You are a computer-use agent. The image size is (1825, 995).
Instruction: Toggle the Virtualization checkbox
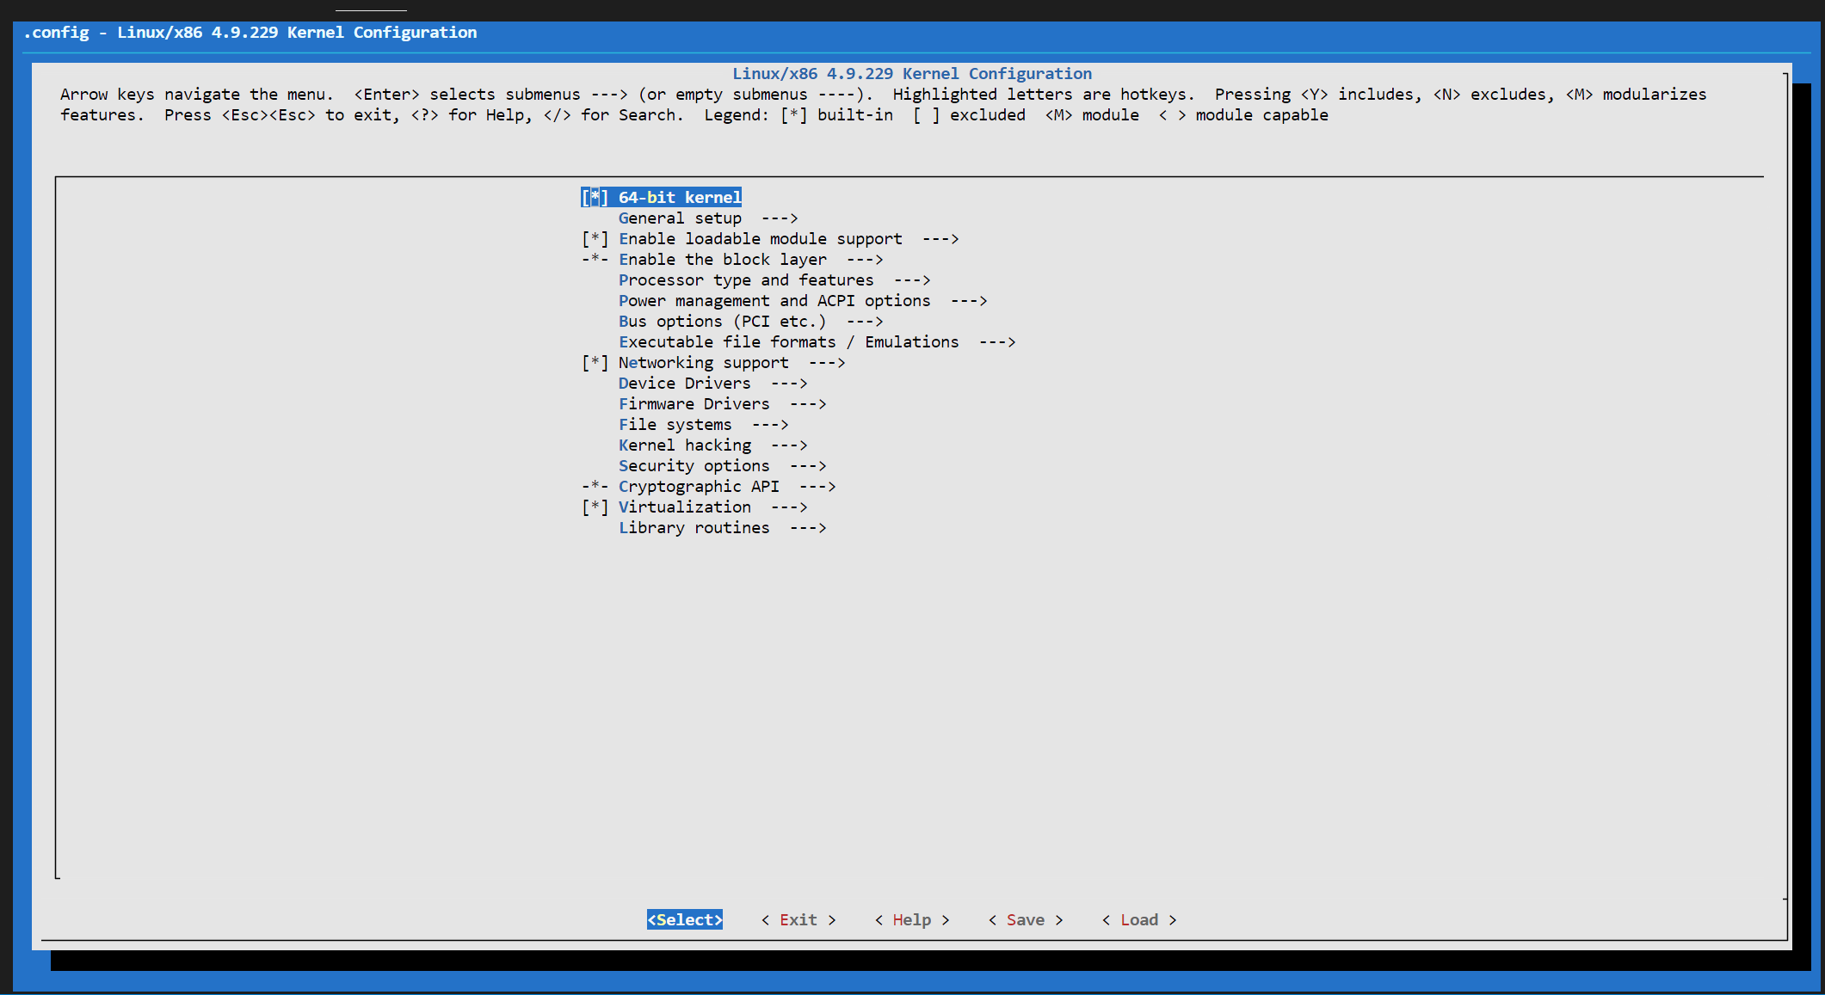pos(595,507)
